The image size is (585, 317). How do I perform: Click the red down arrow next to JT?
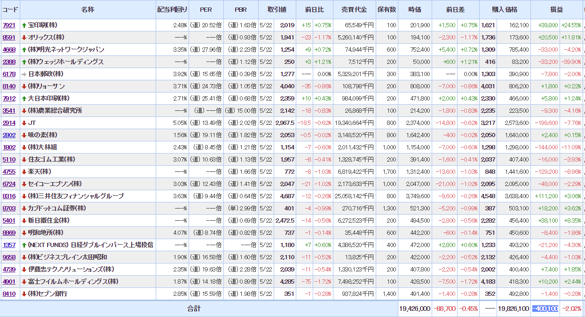tap(24, 123)
